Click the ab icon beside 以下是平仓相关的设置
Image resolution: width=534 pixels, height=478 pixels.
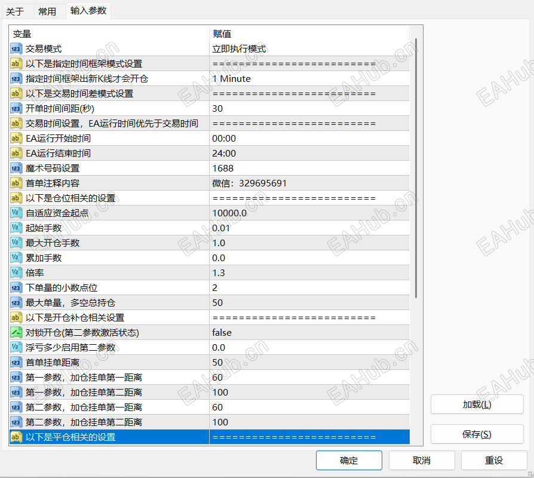coord(16,437)
